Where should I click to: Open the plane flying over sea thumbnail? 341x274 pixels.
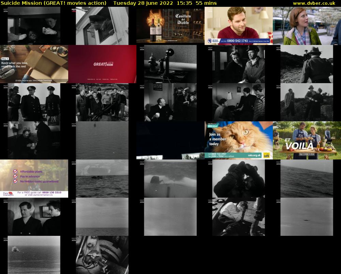click(307, 217)
